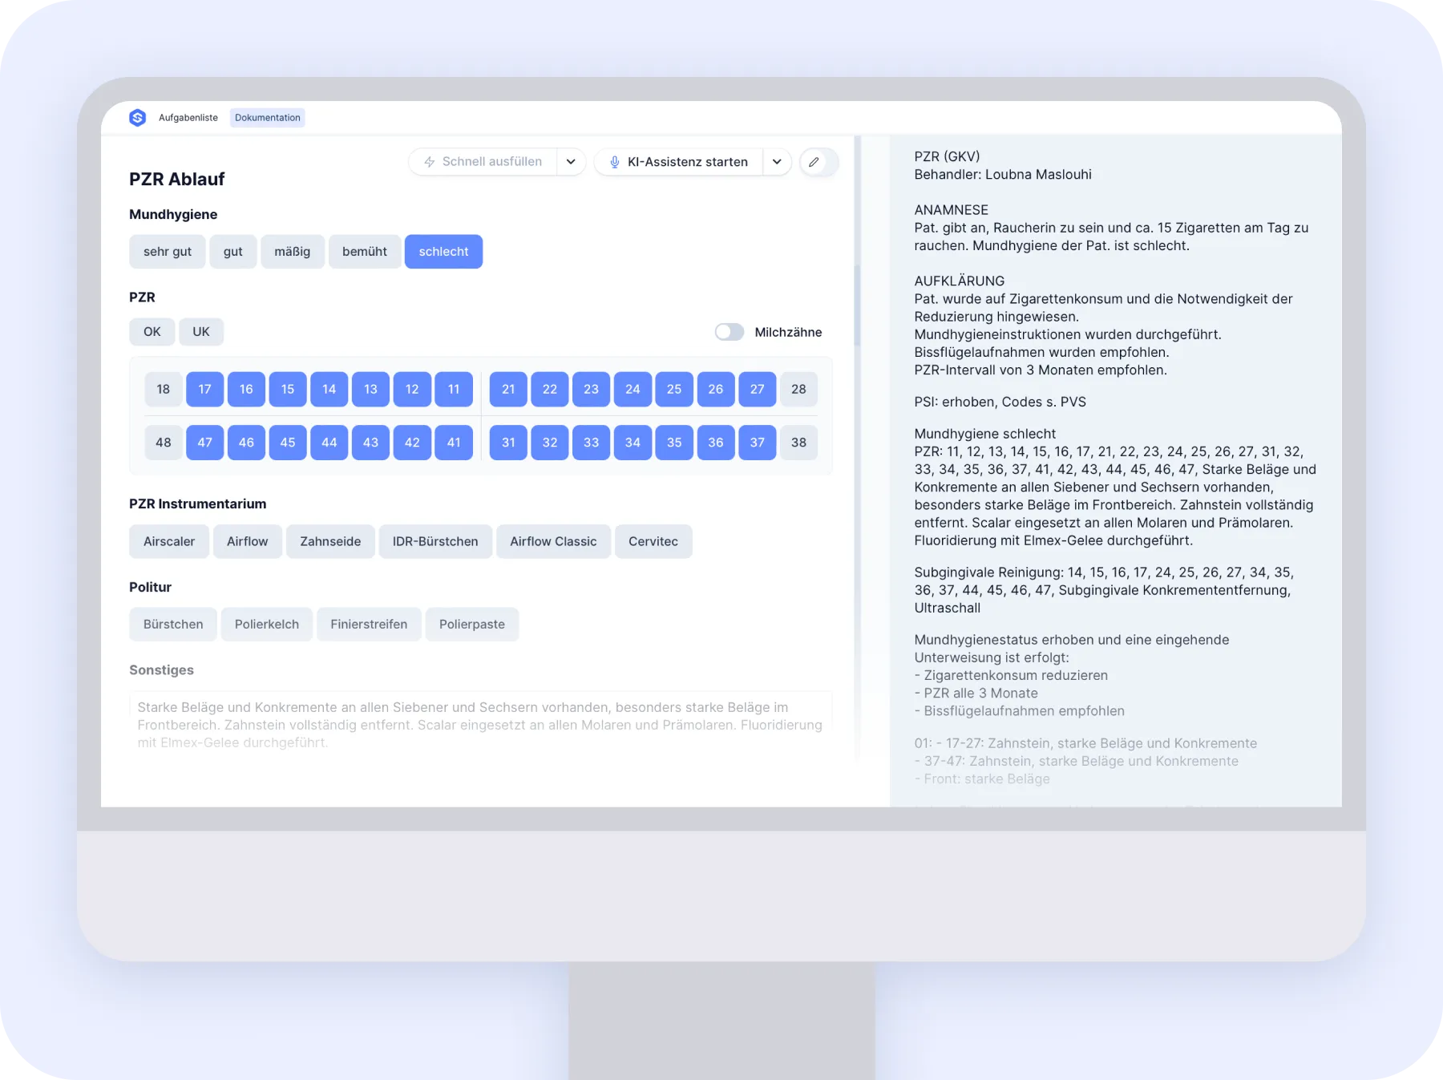The height and width of the screenshot is (1080, 1443).
Task: Open the KI-Assistenz starten dropdown arrow
Action: [x=776, y=161]
